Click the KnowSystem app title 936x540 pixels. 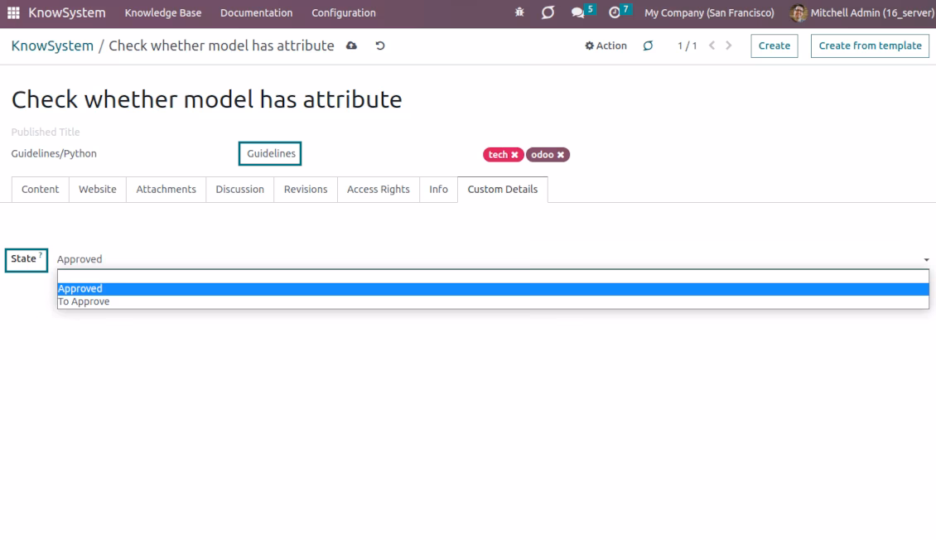pos(67,12)
